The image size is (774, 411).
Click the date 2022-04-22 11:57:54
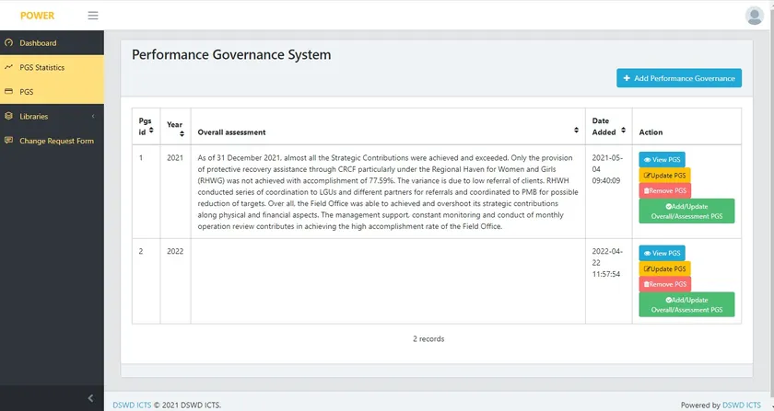tap(607, 263)
